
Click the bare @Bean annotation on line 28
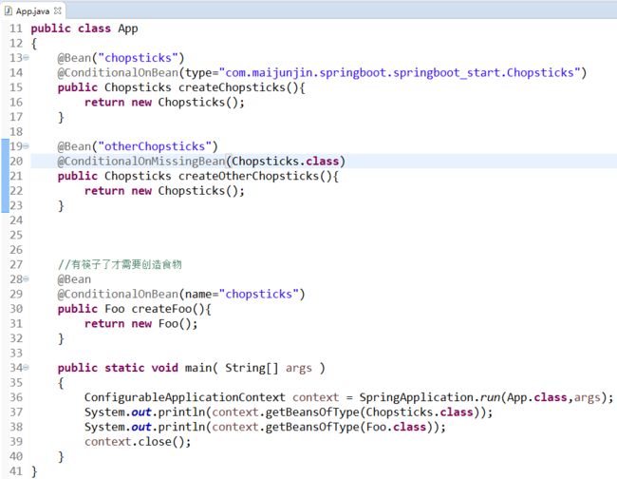coord(74,279)
